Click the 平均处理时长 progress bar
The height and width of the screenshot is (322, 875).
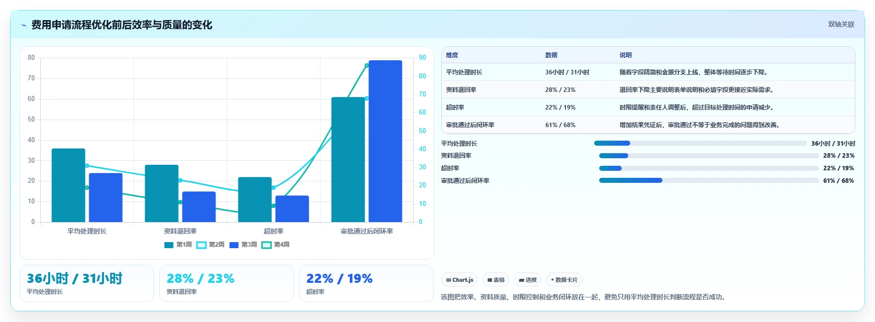(x=700, y=143)
